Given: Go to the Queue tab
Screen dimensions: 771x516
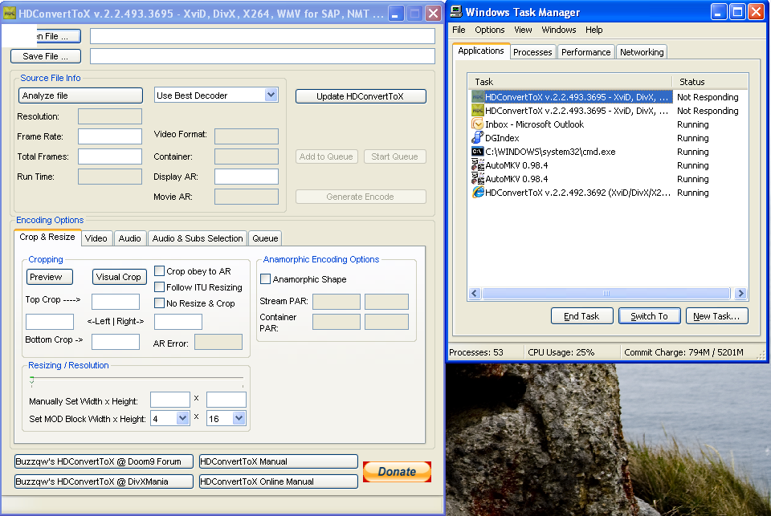Looking at the screenshot, I should tap(265, 238).
